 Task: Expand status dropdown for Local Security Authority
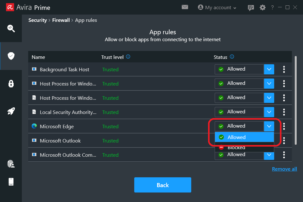pyautogui.click(x=269, y=112)
